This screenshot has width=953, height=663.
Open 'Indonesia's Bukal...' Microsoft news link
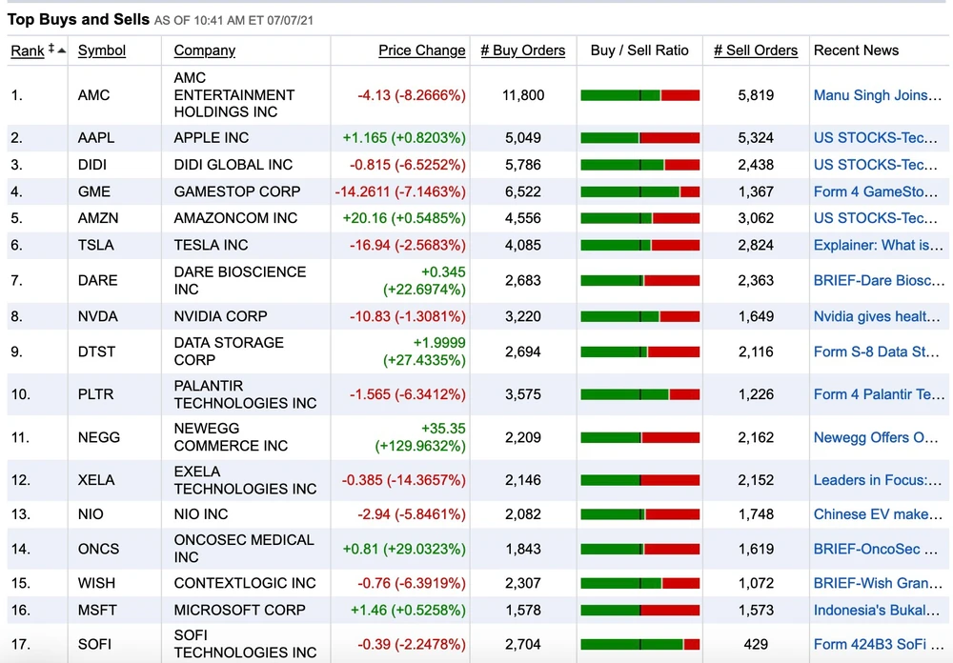pyautogui.click(x=876, y=610)
